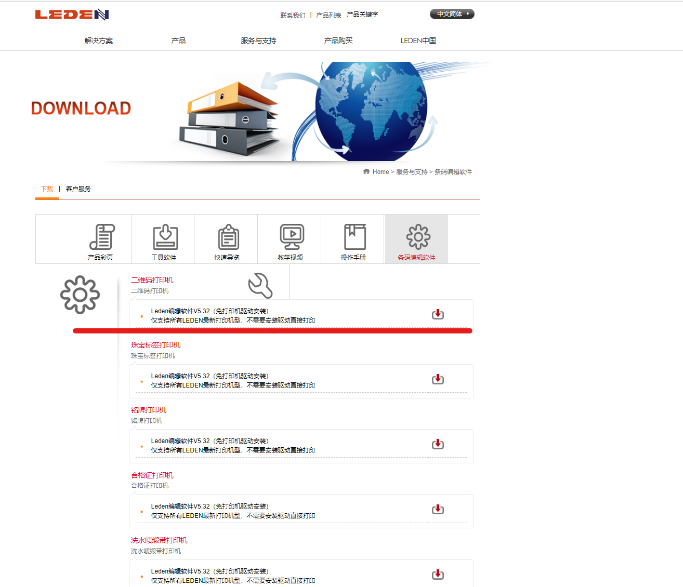The height and width of the screenshot is (587, 683).
Task: Click the 洗水唛缎带打印机 red heading
Action: [x=159, y=540]
